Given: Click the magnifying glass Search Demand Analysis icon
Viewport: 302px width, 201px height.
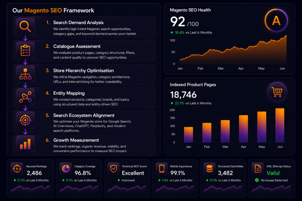Looking at the screenshot, I should point(25,26).
